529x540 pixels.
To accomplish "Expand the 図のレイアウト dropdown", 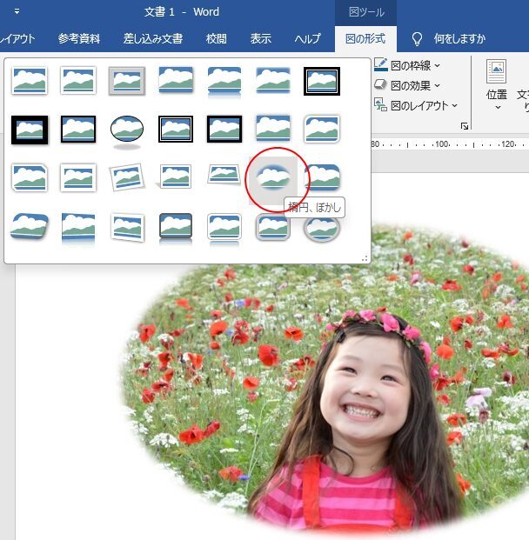I will click(416, 105).
